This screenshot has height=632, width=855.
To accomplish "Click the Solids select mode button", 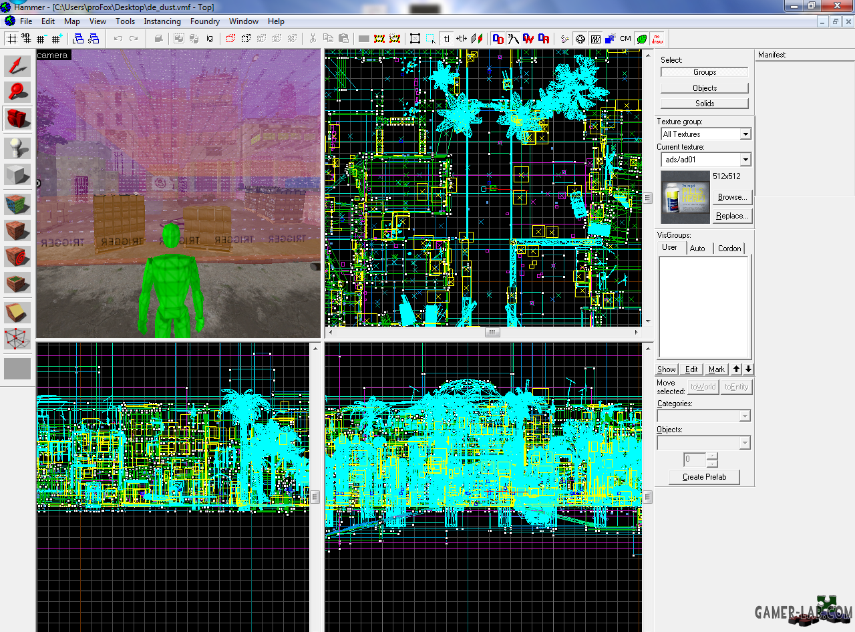I will click(705, 104).
